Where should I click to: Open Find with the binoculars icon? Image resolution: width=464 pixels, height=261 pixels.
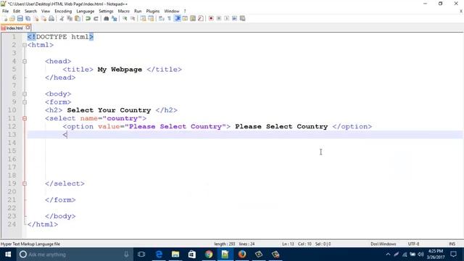click(x=107, y=18)
